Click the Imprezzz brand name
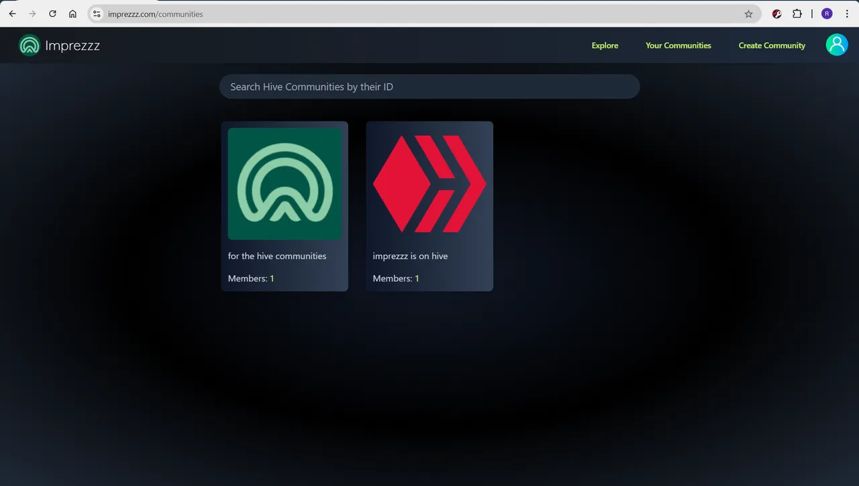Screen dimensions: 859x486 coord(72,46)
